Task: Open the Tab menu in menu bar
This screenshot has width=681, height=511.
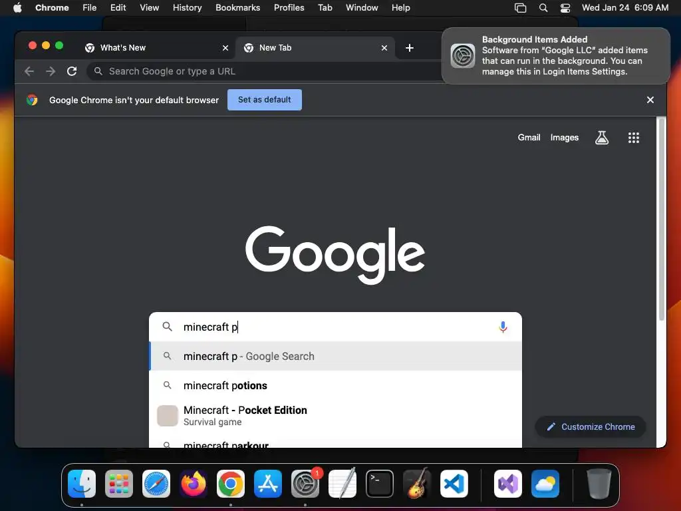Action: coord(325,8)
